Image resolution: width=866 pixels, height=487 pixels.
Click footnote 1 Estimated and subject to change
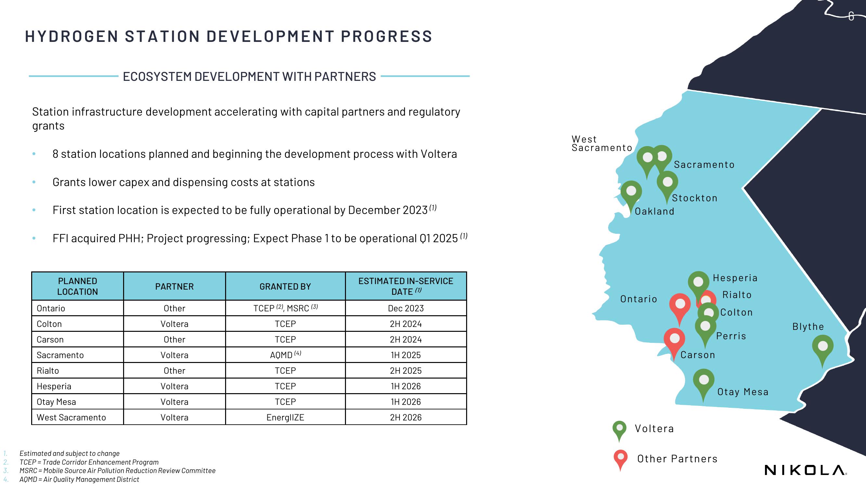pyautogui.click(x=69, y=453)
